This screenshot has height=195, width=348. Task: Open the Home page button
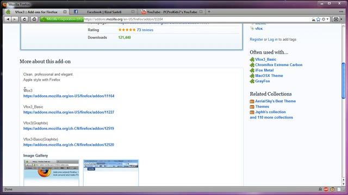pyautogui.click(x=34, y=19)
